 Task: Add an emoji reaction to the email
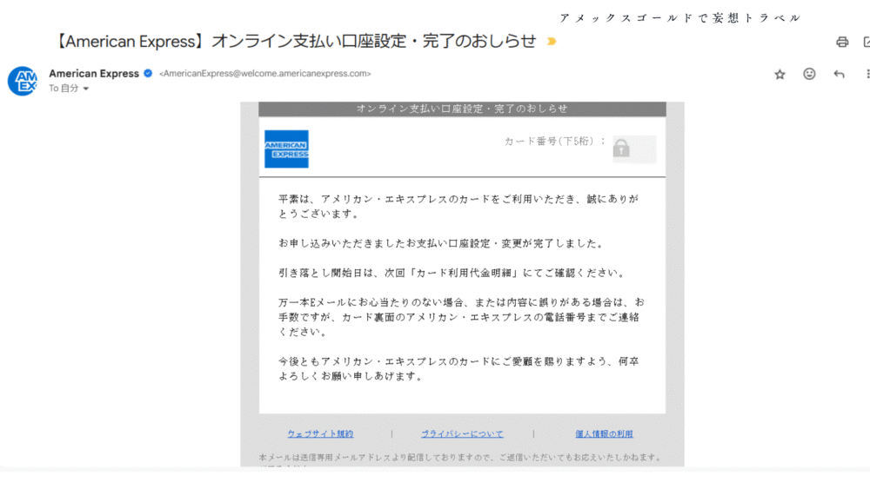[809, 74]
